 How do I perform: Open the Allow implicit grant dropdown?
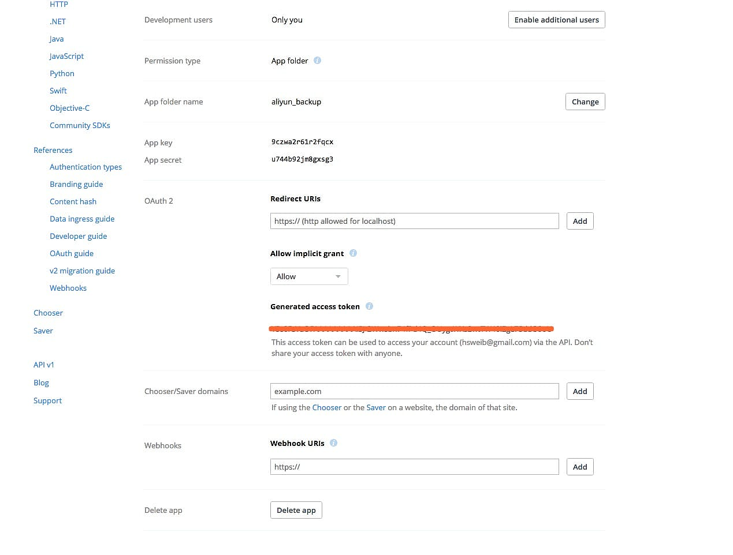tap(309, 276)
